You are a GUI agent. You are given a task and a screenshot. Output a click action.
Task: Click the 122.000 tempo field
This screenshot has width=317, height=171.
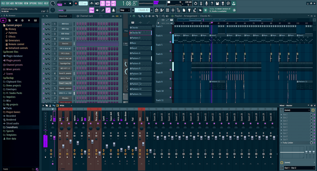(83, 3)
